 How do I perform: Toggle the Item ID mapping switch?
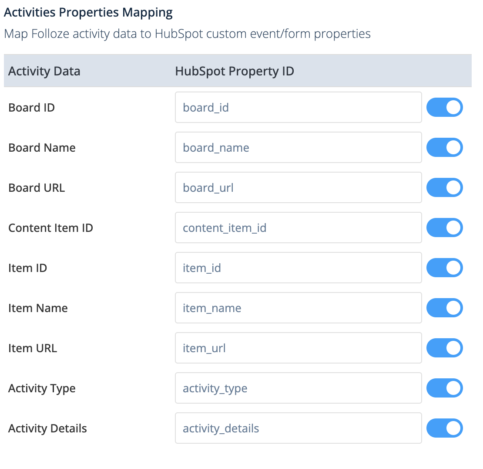click(444, 268)
